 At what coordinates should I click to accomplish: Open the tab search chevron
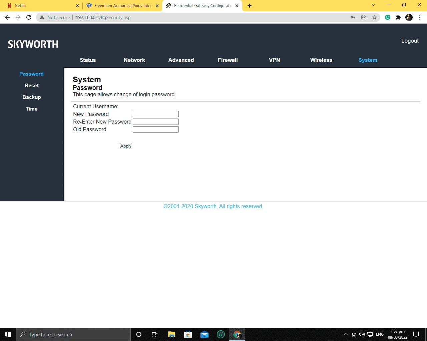(x=373, y=5)
